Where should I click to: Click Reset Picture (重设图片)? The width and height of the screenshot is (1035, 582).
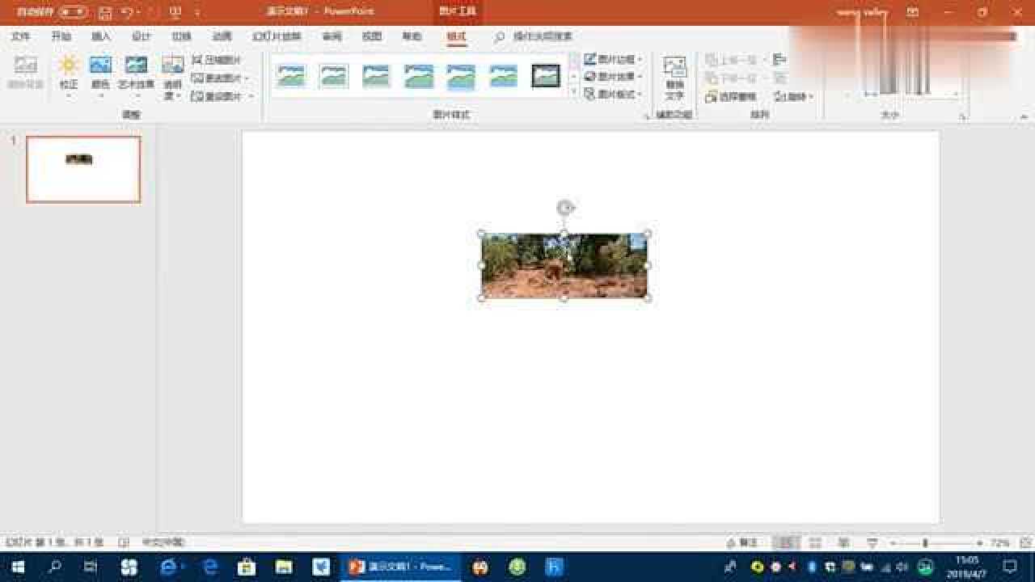[x=222, y=95]
